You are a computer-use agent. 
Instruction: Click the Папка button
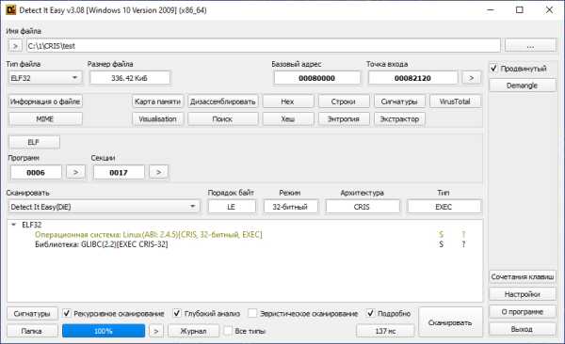pyautogui.click(x=32, y=331)
